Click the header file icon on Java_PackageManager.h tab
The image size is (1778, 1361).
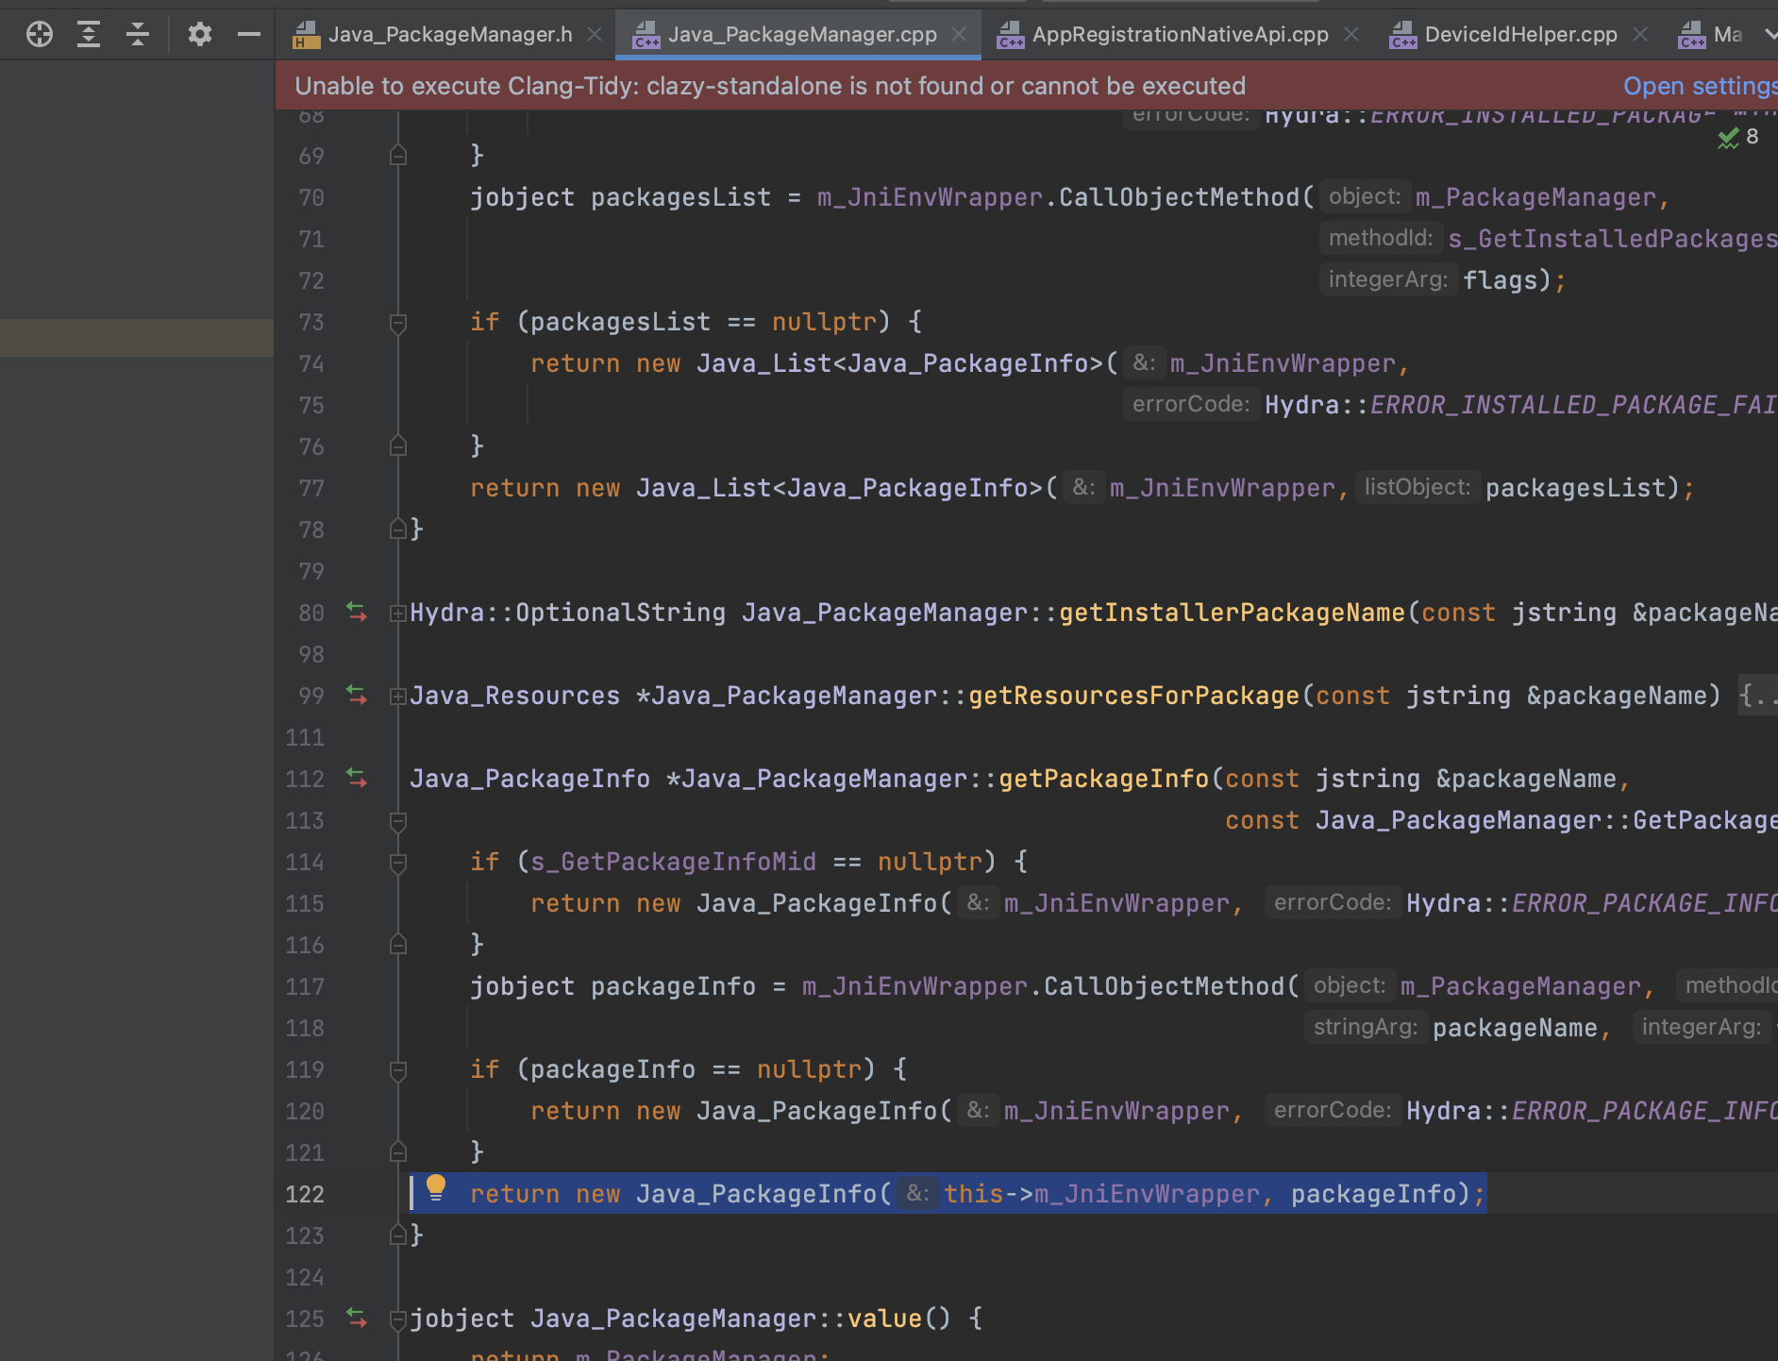click(x=304, y=34)
